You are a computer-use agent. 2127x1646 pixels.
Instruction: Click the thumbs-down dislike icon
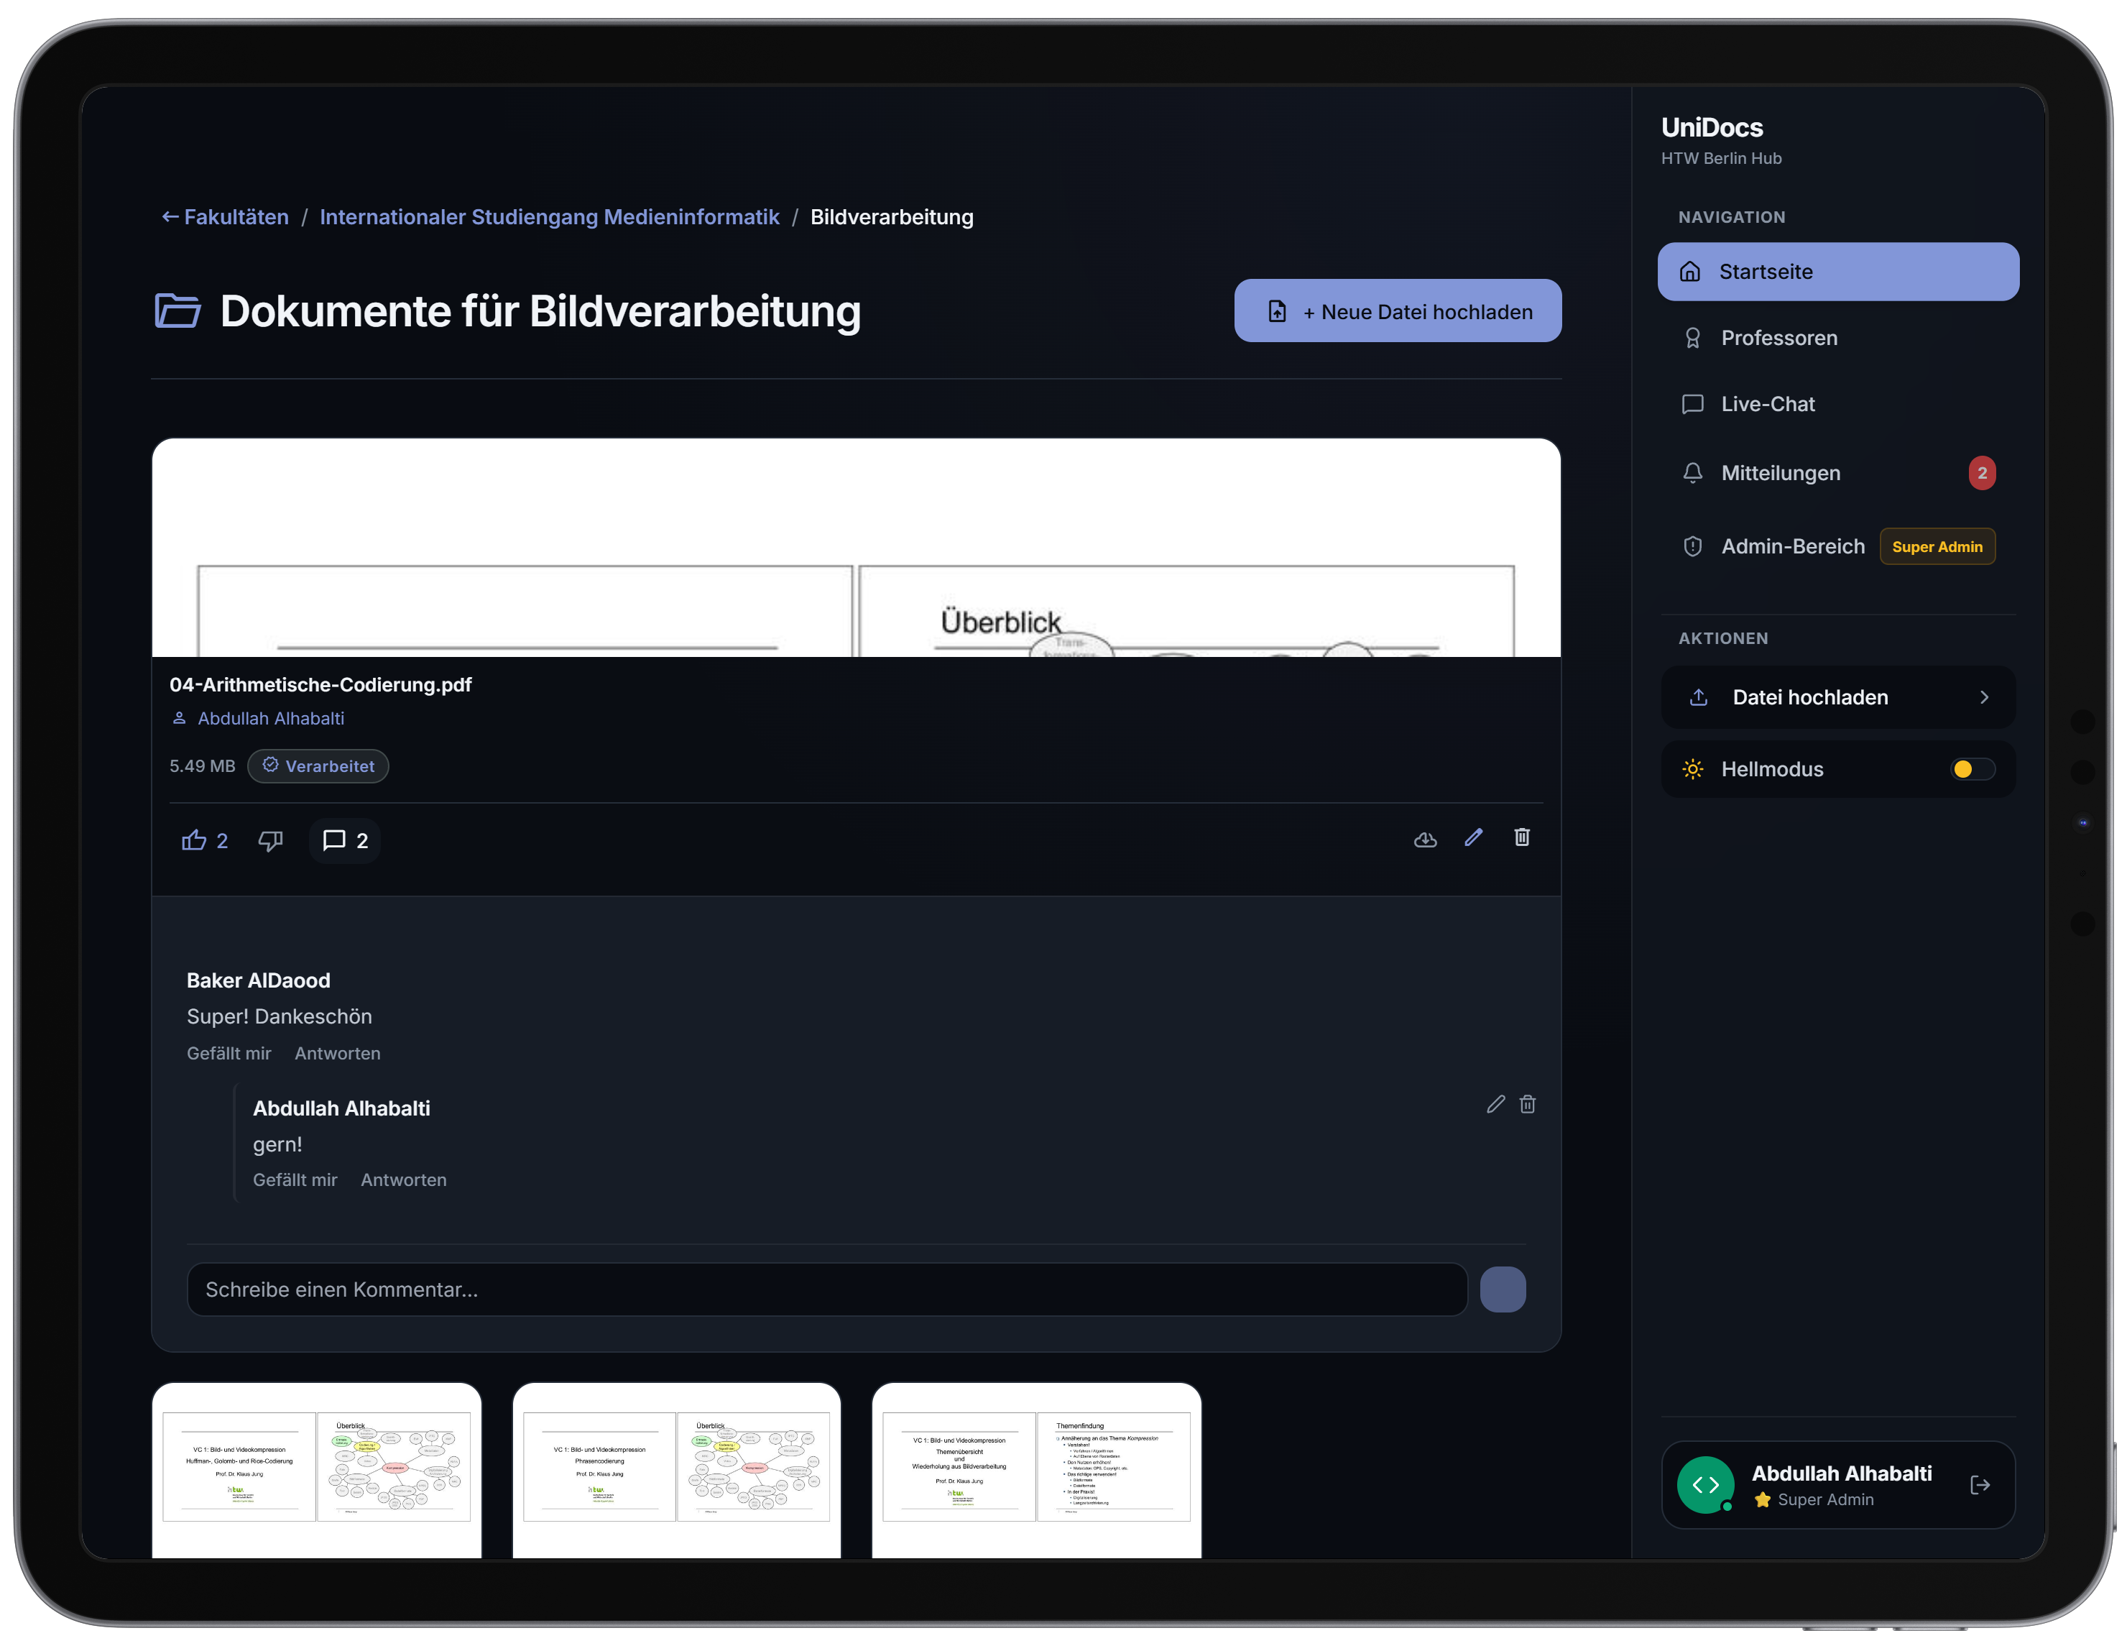pos(269,840)
